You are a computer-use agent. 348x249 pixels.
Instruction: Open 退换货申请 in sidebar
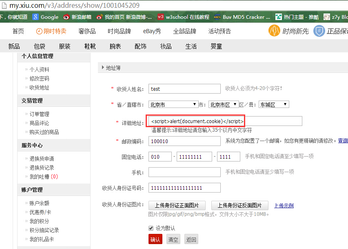pos(42,159)
